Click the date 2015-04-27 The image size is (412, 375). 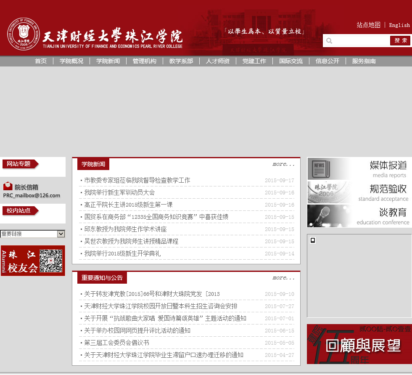pyautogui.click(x=279, y=355)
